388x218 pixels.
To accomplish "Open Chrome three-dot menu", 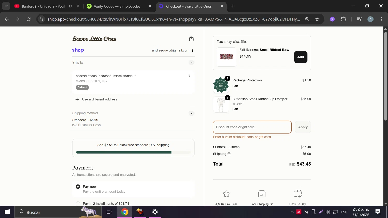I will pos(381,19).
